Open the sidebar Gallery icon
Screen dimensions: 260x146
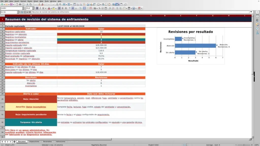coord(257,25)
